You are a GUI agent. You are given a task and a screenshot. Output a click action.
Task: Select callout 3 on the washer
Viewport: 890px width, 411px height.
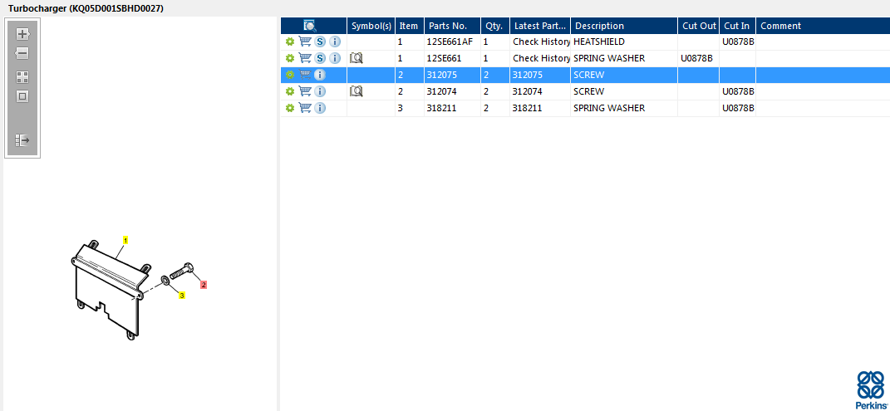182,296
